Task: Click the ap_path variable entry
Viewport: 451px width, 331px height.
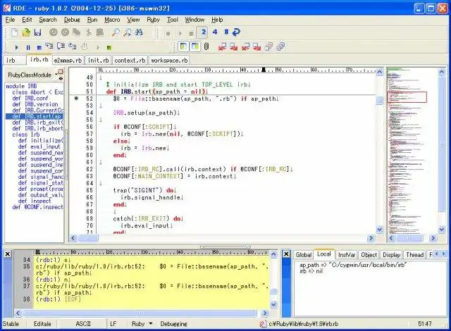Action: coord(352,265)
